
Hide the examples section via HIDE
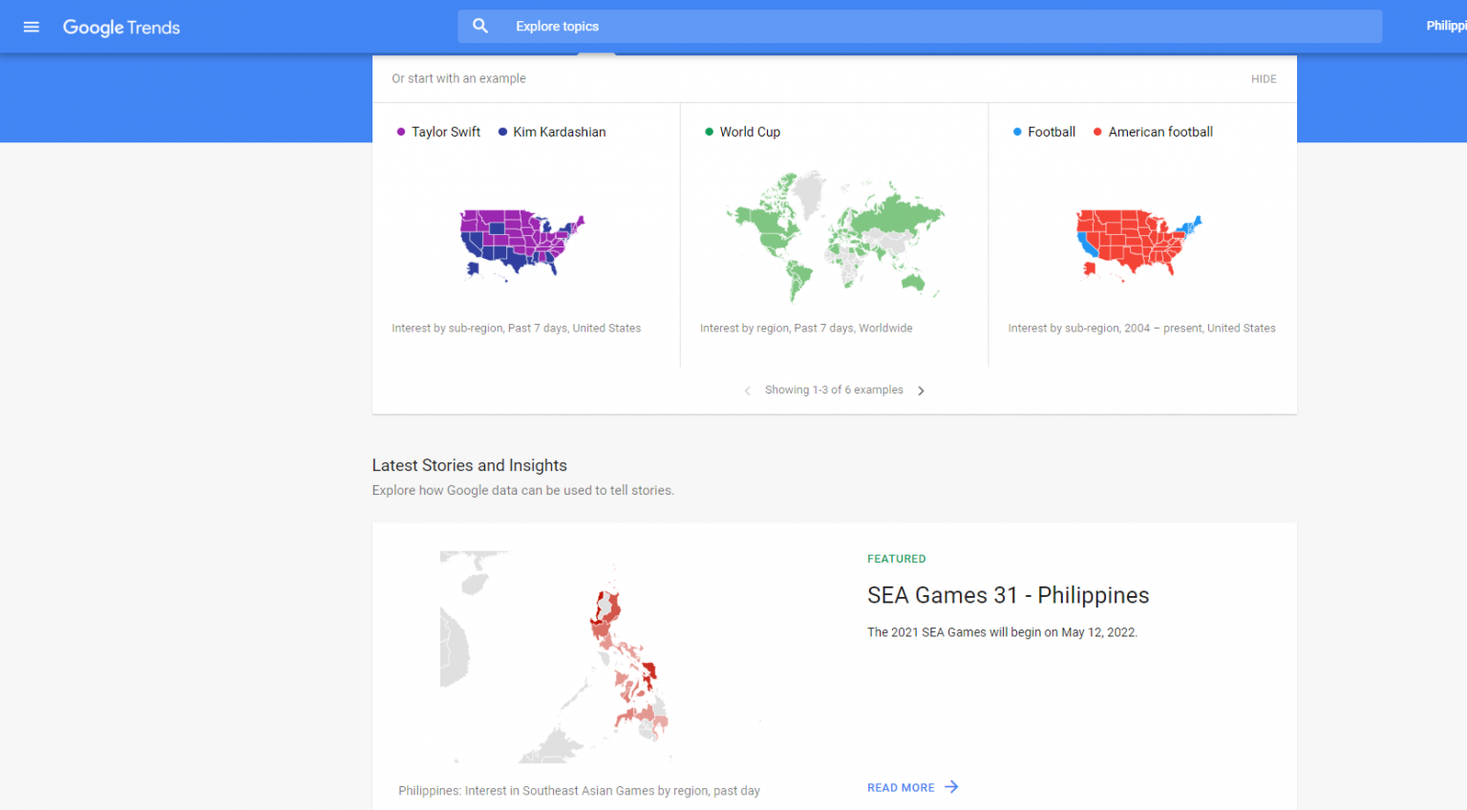(x=1264, y=78)
